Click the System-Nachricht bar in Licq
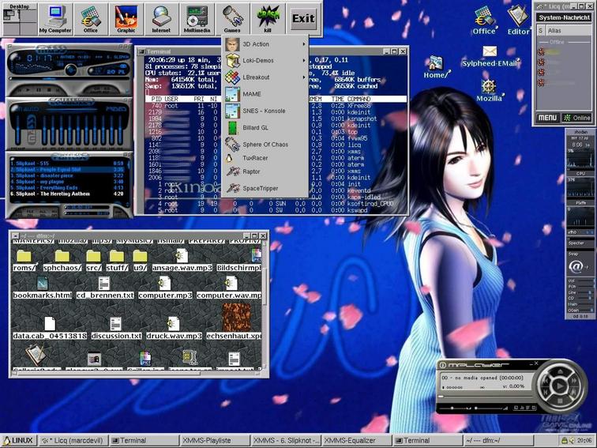This screenshot has width=597, height=448. click(564, 17)
